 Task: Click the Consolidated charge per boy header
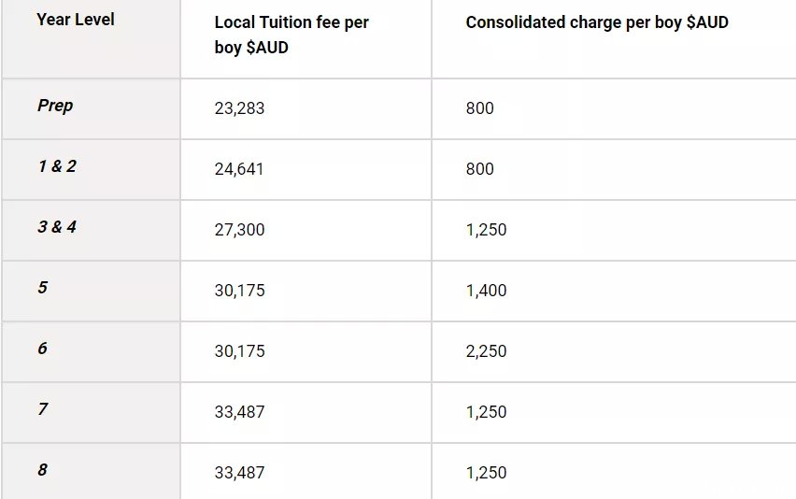click(597, 22)
